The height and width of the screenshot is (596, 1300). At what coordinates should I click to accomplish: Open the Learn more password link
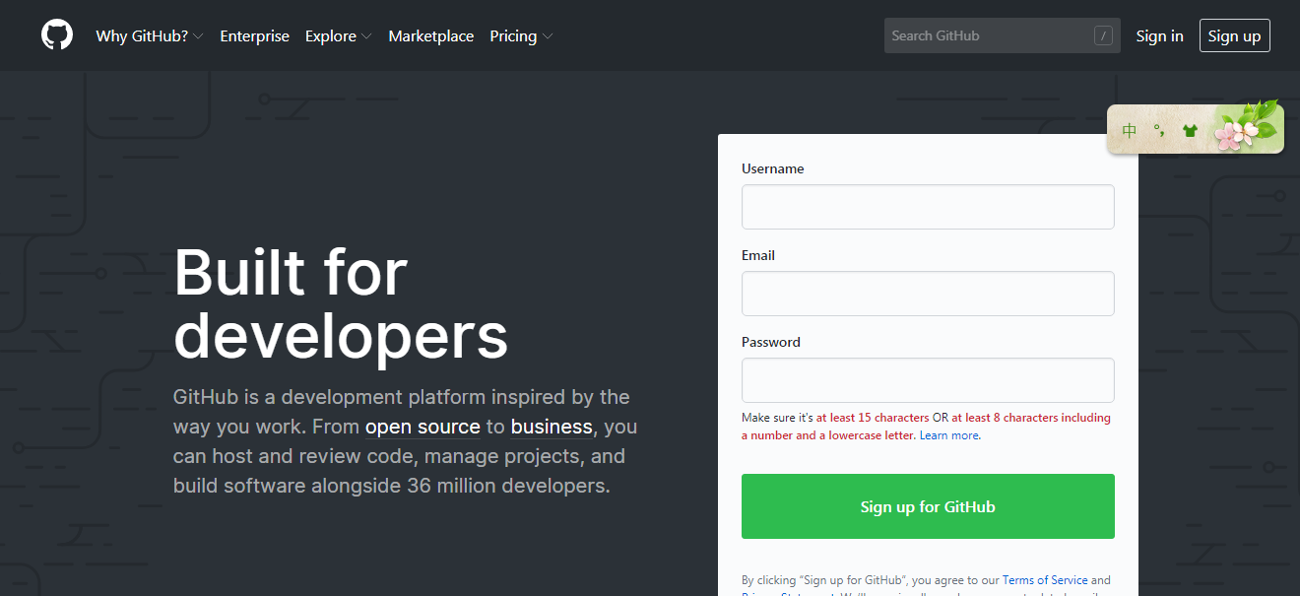click(949, 435)
